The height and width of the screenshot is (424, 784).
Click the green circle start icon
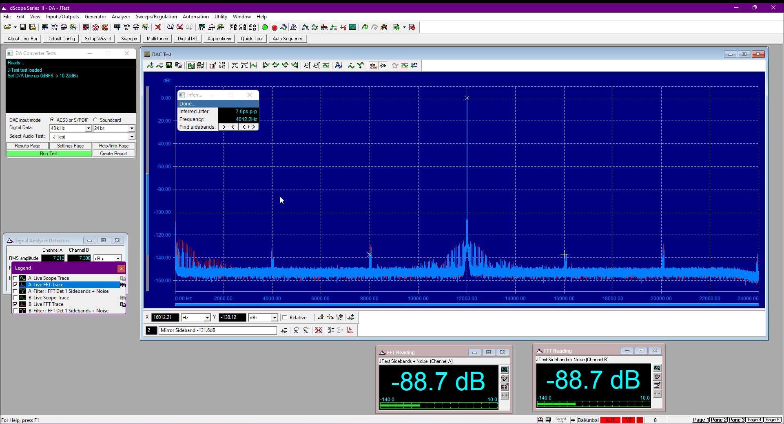(264, 27)
